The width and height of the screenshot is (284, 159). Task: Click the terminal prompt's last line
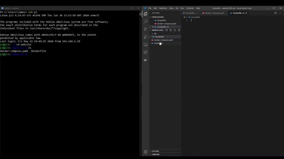[14, 54]
